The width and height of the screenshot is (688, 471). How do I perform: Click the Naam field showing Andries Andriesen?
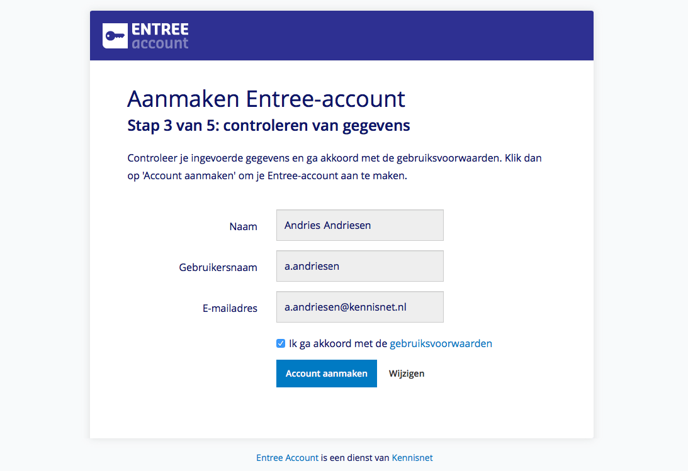tap(360, 225)
